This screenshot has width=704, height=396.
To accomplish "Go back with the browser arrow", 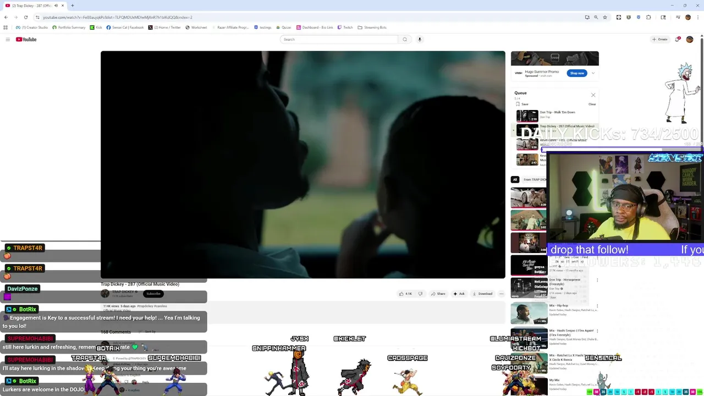I will click(x=6, y=17).
